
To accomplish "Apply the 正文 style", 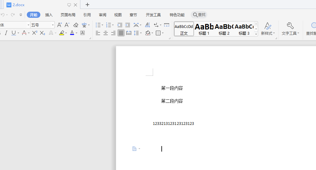I will tap(184, 29).
